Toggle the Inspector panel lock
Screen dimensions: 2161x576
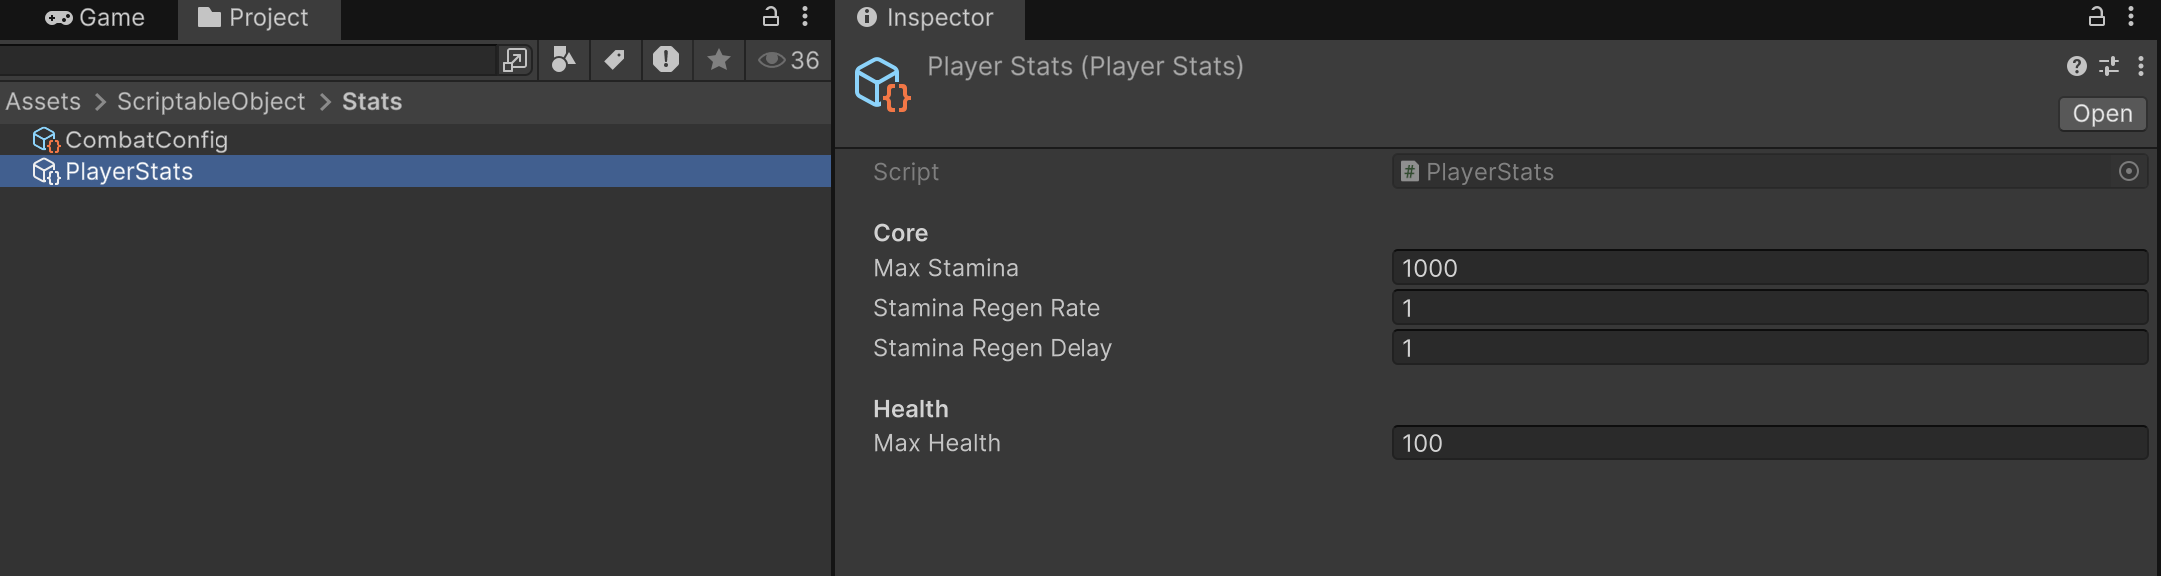(2097, 16)
